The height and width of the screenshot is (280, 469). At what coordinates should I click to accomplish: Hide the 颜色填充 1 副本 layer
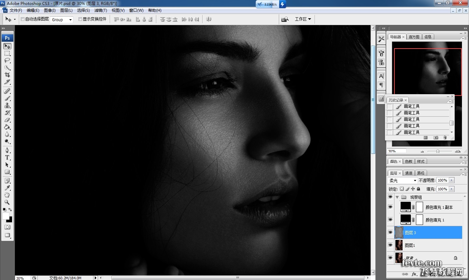click(390, 207)
